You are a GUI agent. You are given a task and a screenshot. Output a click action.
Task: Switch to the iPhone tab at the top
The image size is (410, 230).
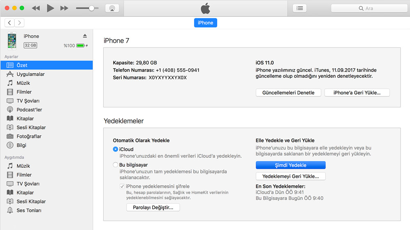(205, 23)
